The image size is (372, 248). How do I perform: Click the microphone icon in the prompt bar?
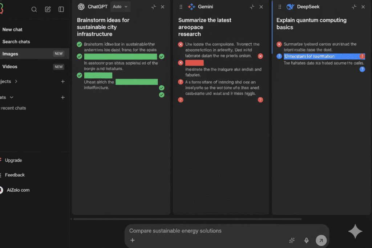pyautogui.click(x=306, y=240)
